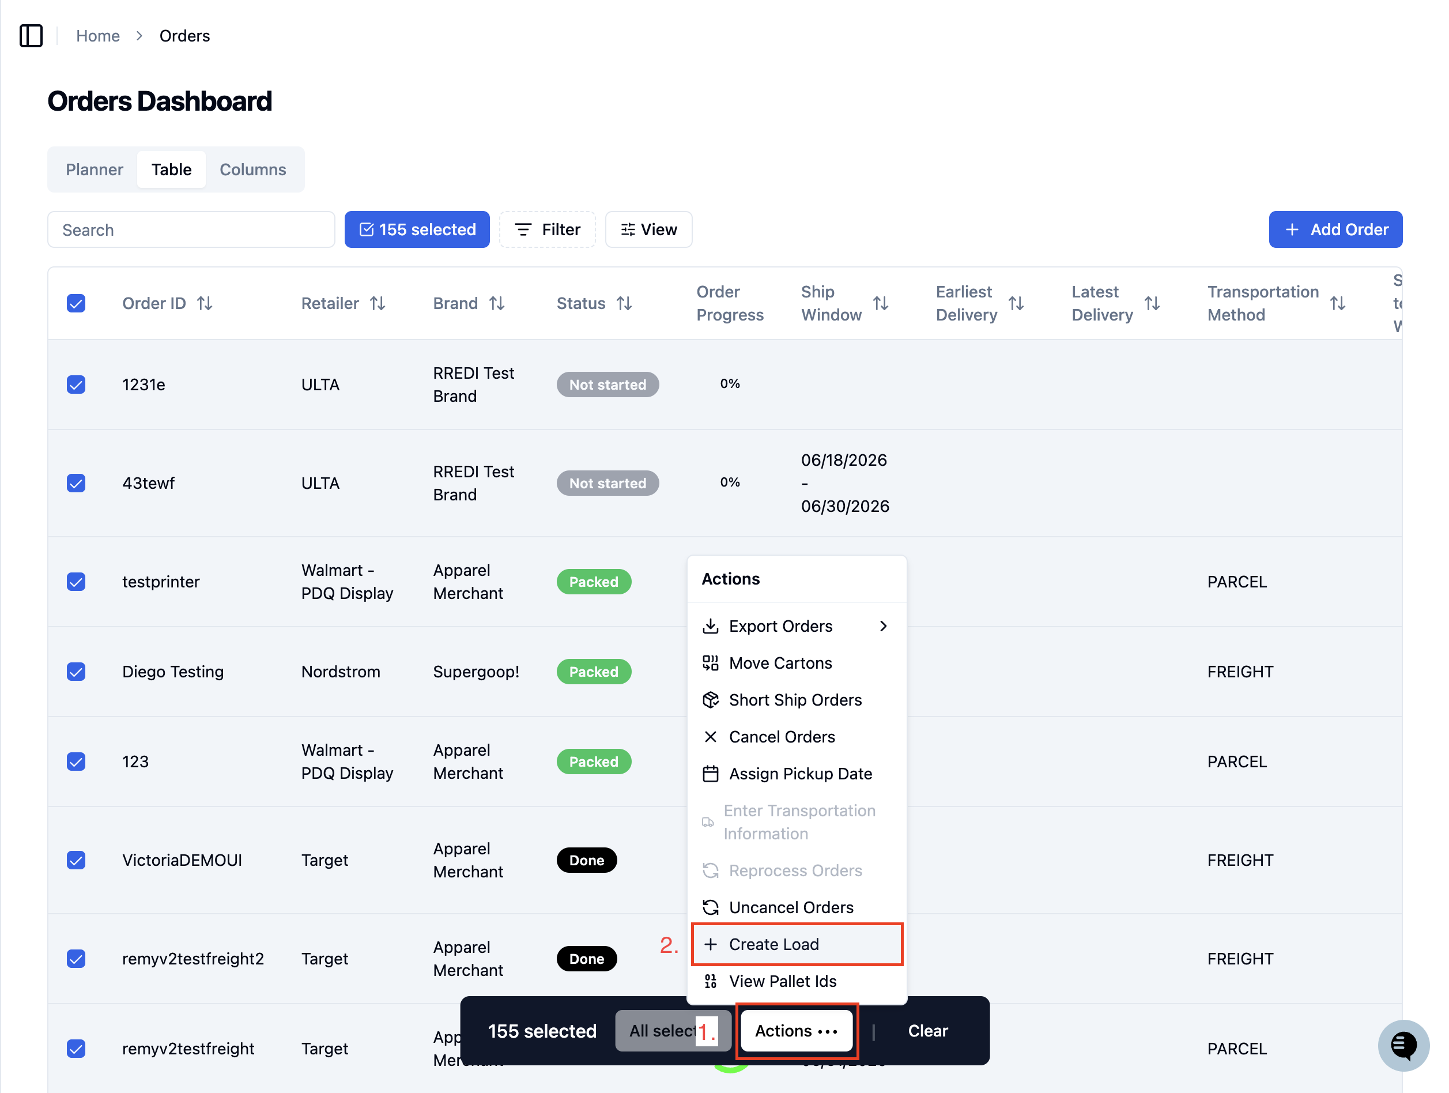
Task: Click the Move Cartons icon
Action: point(711,663)
